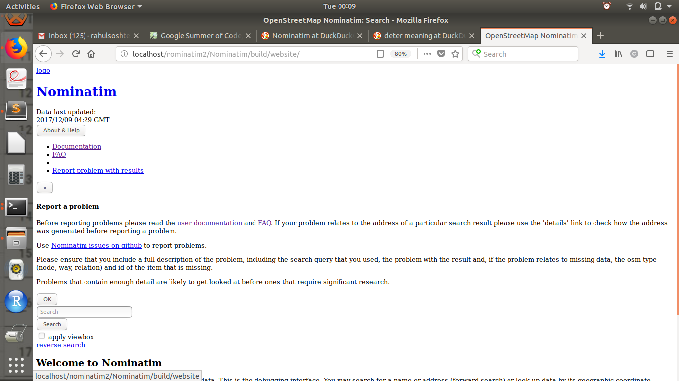Dismiss the dialog with the × button
Viewport: 679px width, 381px height.
[45, 188]
